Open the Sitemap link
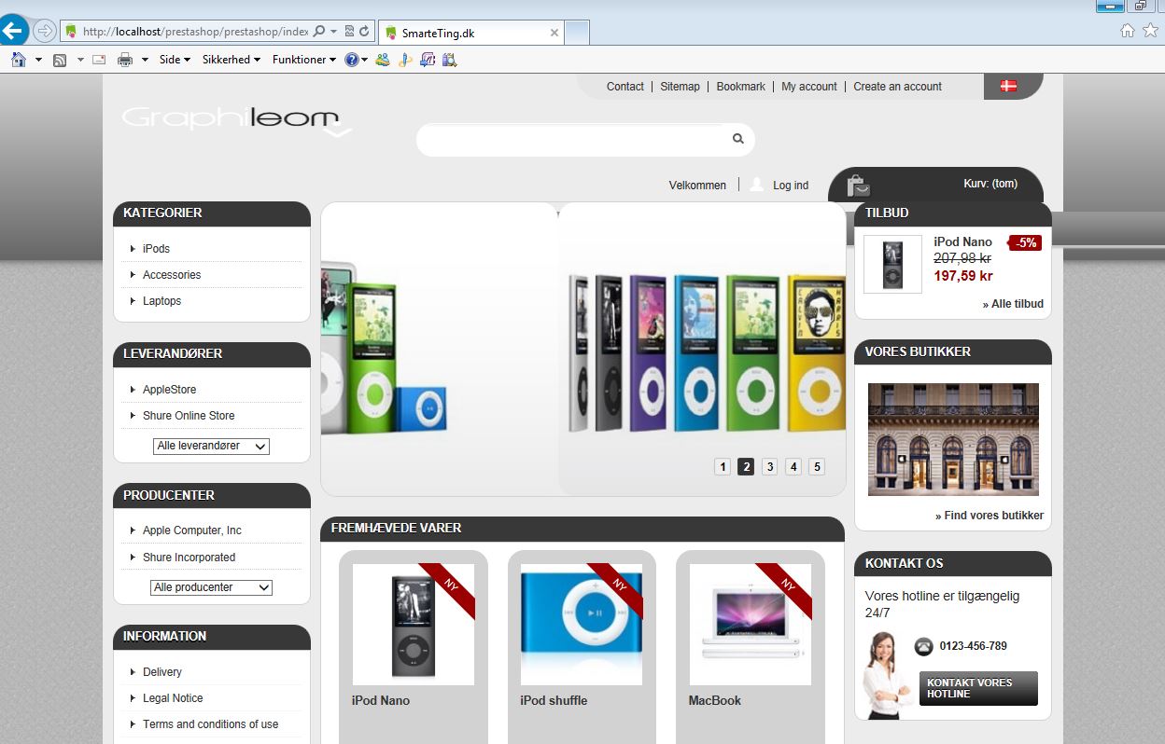Screen dimensions: 1165x744 (680, 87)
